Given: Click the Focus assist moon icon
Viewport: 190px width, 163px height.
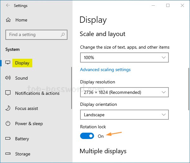Looking at the screenshot, I should coord(8,108).
